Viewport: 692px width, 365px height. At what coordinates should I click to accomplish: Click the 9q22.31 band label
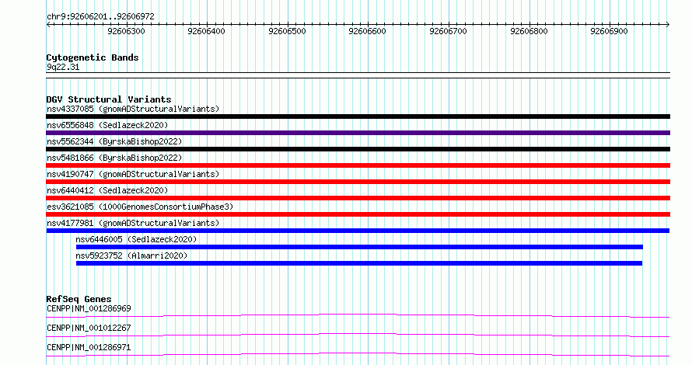click(63, 68)
